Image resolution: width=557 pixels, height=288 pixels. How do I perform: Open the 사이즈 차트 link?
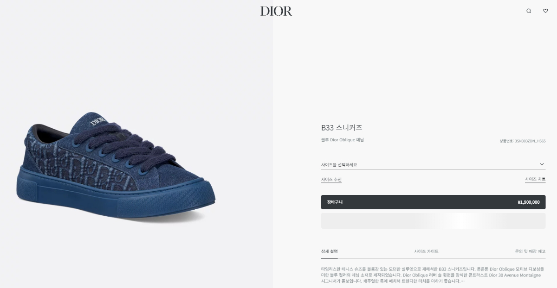pyautogui.click(x=535, y=179)
